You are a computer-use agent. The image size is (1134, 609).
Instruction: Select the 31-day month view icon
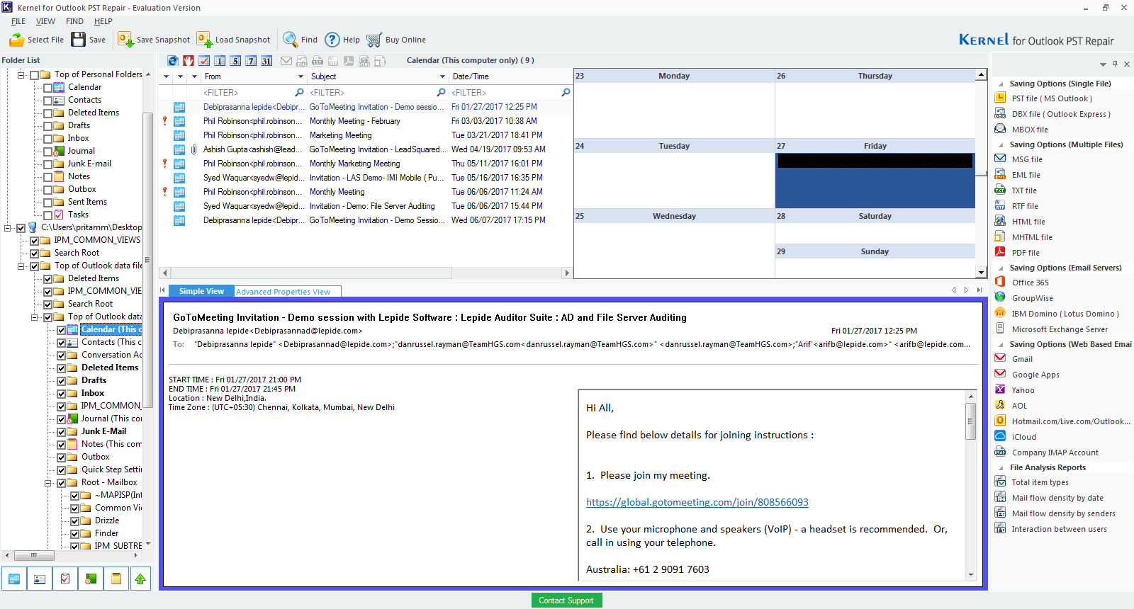pyautogui.click(x=266, y=61)
